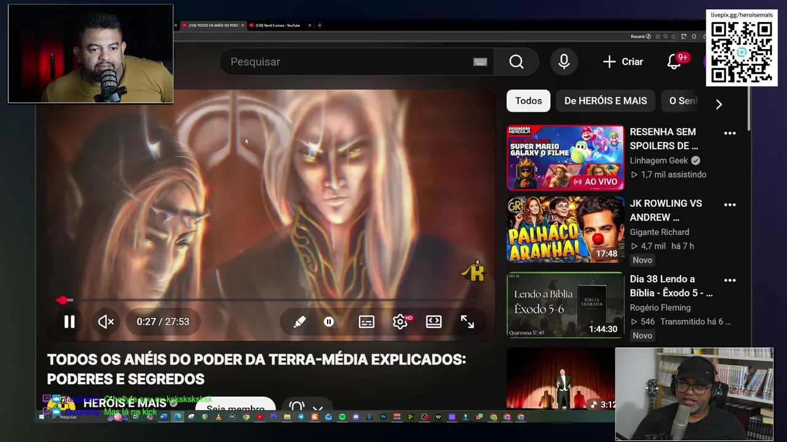Close the Nerd Curioso - YouTube tab
Screen dimensions: 787x442
[309, 25]
